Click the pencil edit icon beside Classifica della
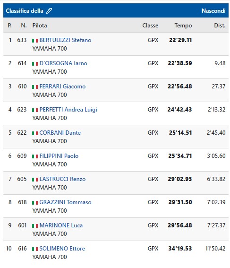This screenshot has width=230, height=268. [x=49, y=11]
